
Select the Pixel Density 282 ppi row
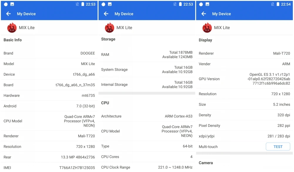244,125
